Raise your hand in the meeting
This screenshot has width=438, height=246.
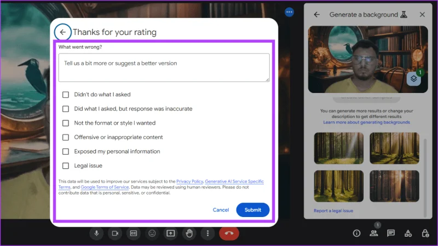189,233
